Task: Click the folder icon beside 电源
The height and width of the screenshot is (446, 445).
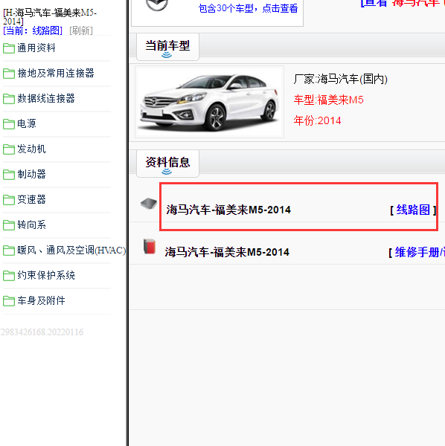Action: (x=8, y=124)
